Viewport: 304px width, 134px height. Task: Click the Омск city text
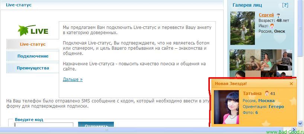coord(279,31)
